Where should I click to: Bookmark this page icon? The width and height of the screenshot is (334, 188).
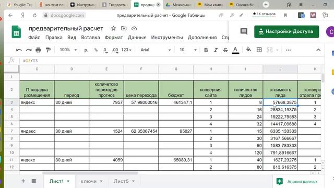(285, 15)
